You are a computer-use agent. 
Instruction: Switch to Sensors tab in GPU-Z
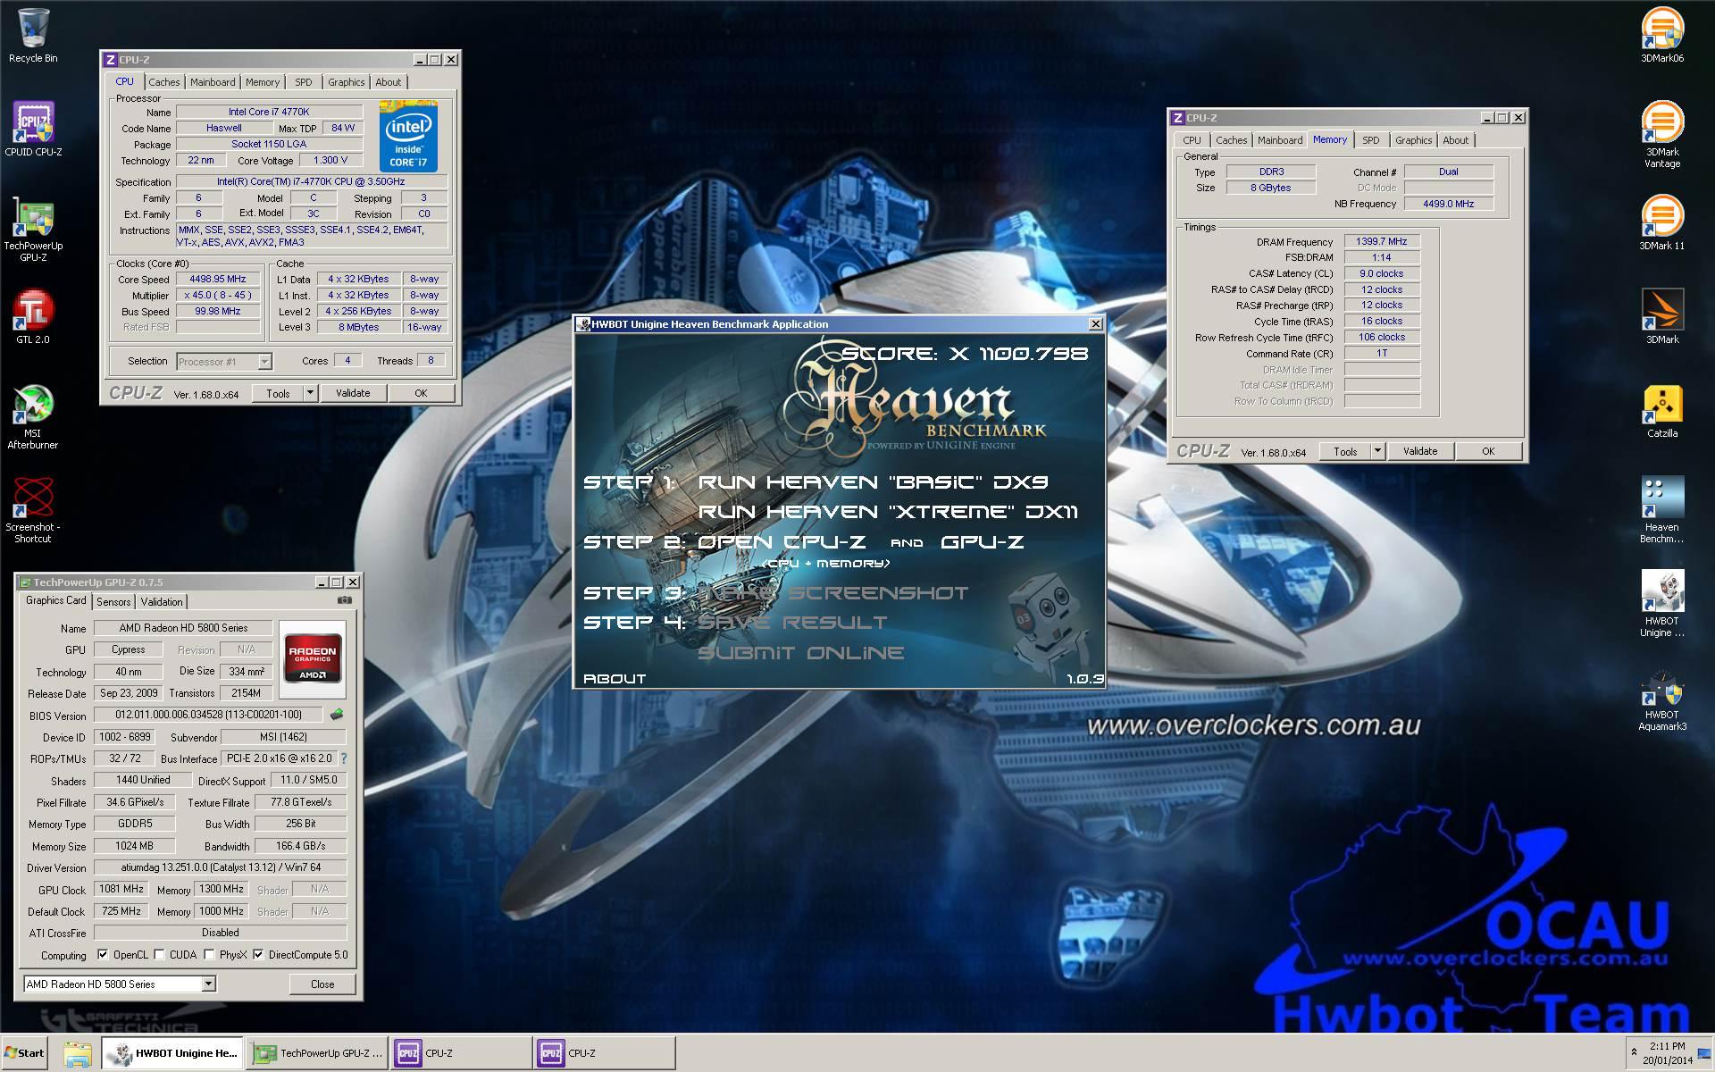coord(113,602)
